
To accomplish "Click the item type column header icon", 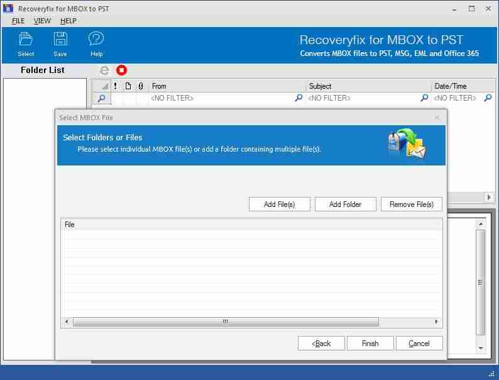I will (128, 86).
